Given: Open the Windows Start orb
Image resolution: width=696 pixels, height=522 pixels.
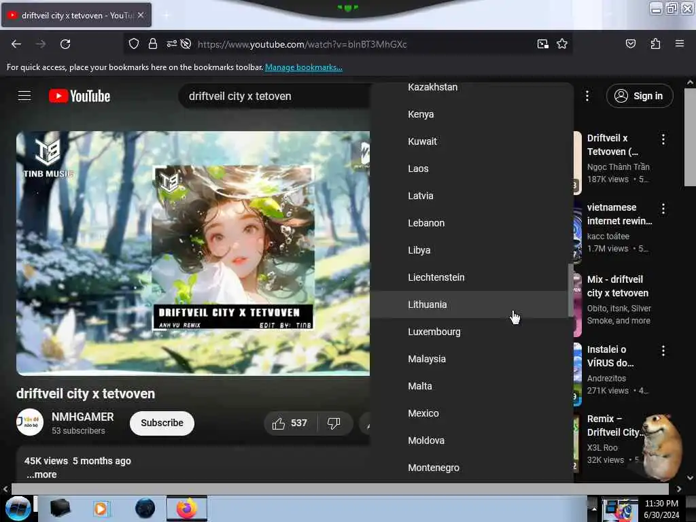Looking at the screenshot, I should pyautogui.click(x=18, y=508).
